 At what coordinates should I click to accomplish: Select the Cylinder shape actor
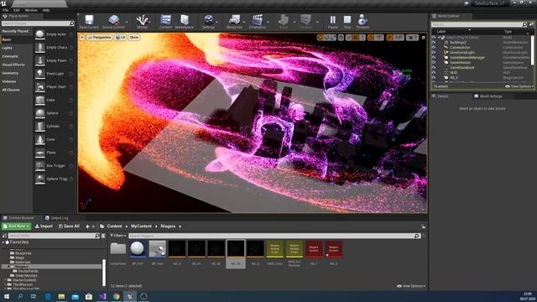tap(54, 126)
